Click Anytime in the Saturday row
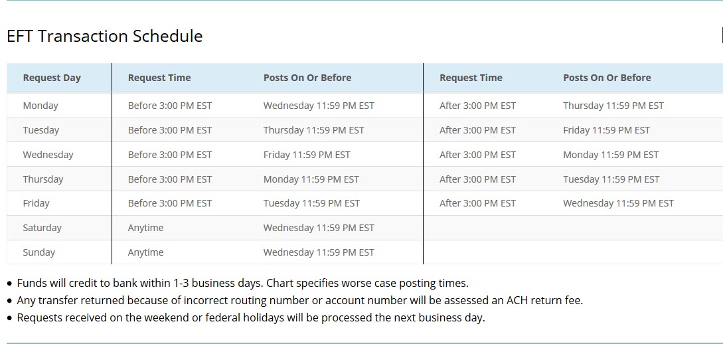This screenshot has width=723, height=344. [x=145, y=228]
